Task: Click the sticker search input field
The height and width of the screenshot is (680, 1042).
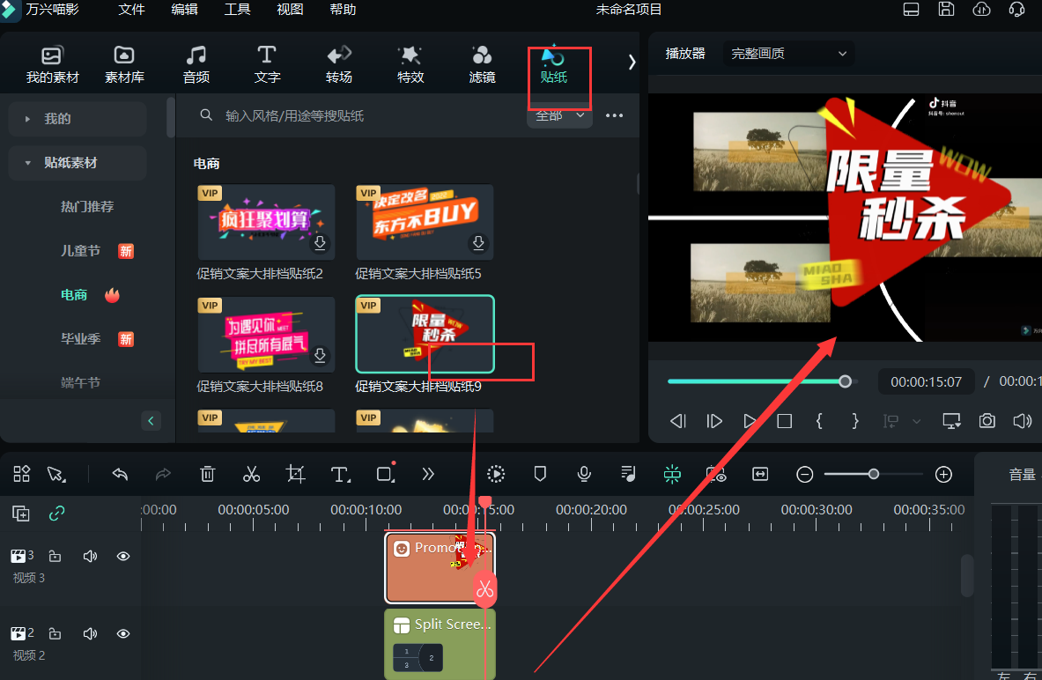Action: tap(358, 115)
